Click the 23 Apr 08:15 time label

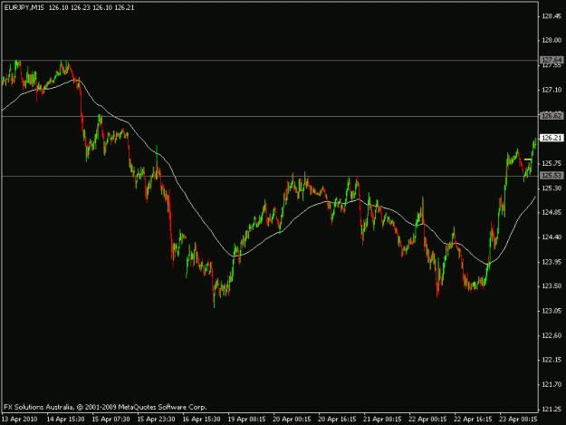518,420
